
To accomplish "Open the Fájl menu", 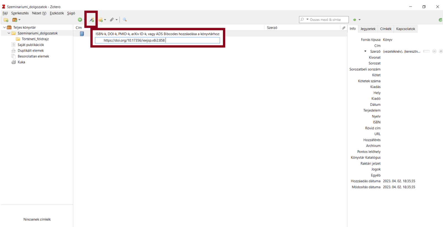I will click(5, 13).
